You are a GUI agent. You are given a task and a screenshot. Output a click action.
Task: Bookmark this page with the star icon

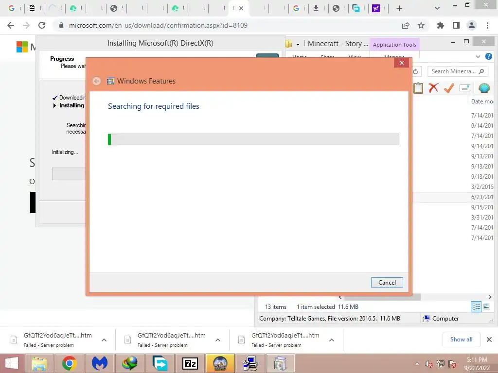pyautogui.click(x=421, y=25)
